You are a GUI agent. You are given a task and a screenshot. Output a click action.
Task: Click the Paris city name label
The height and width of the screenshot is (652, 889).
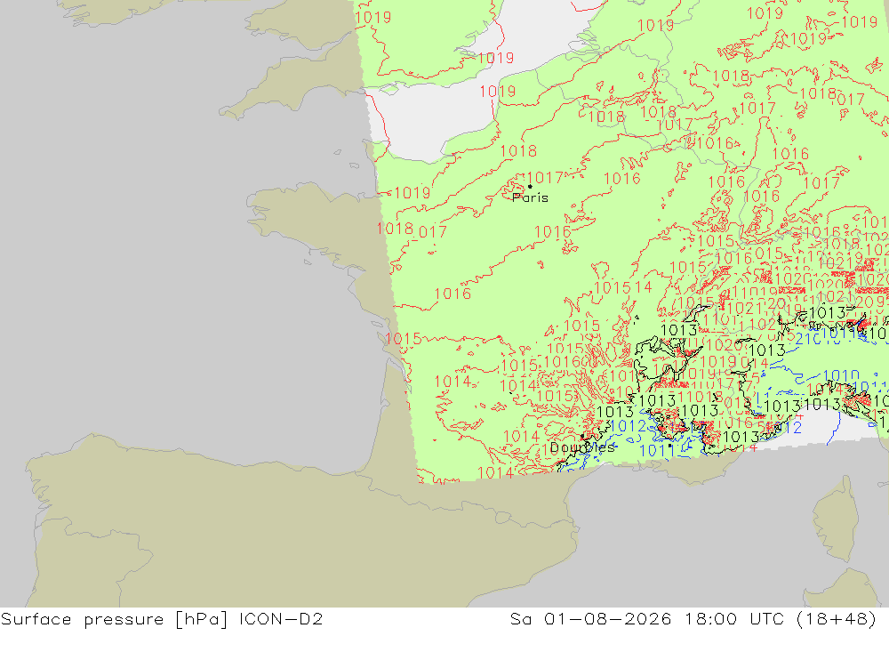point(530,197)
